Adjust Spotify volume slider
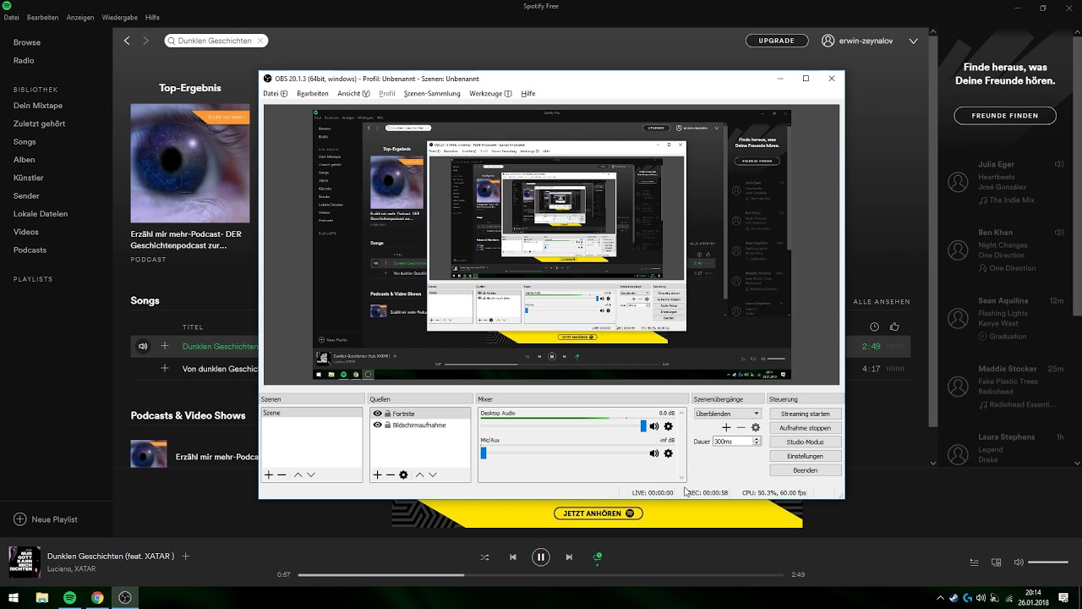This screenshot has width=1082, height=609. tap(1048, 562)
